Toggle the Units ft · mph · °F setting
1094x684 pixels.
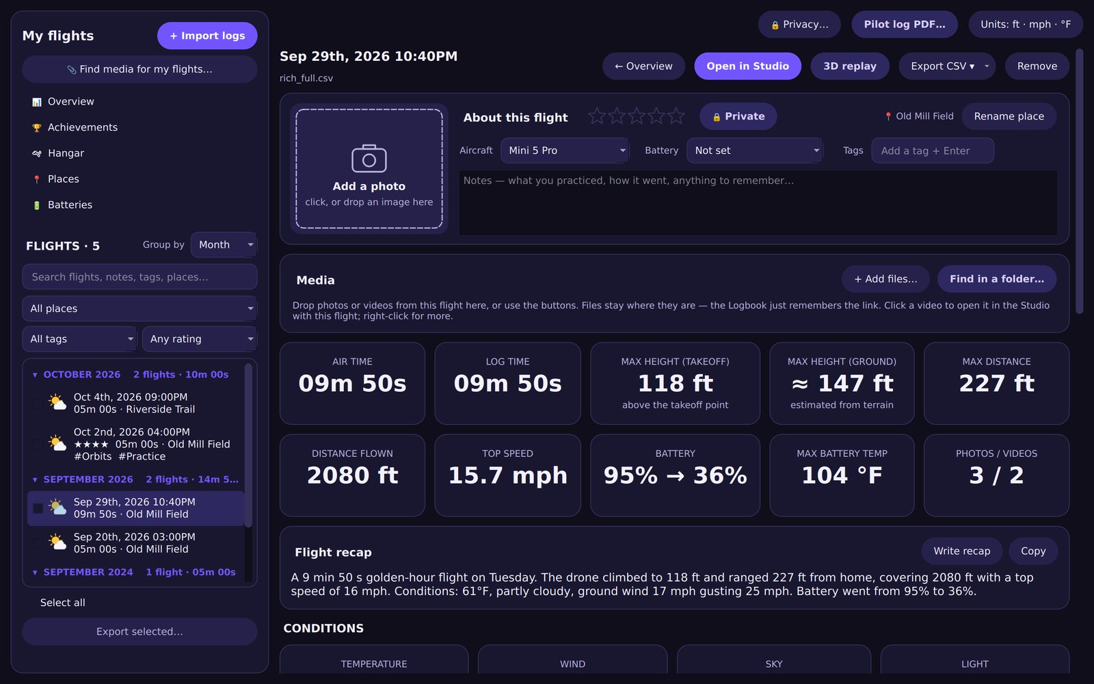click(x=1026, y=25)
